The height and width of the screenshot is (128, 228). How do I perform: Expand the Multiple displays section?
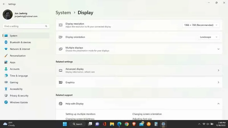pos(139,49)
